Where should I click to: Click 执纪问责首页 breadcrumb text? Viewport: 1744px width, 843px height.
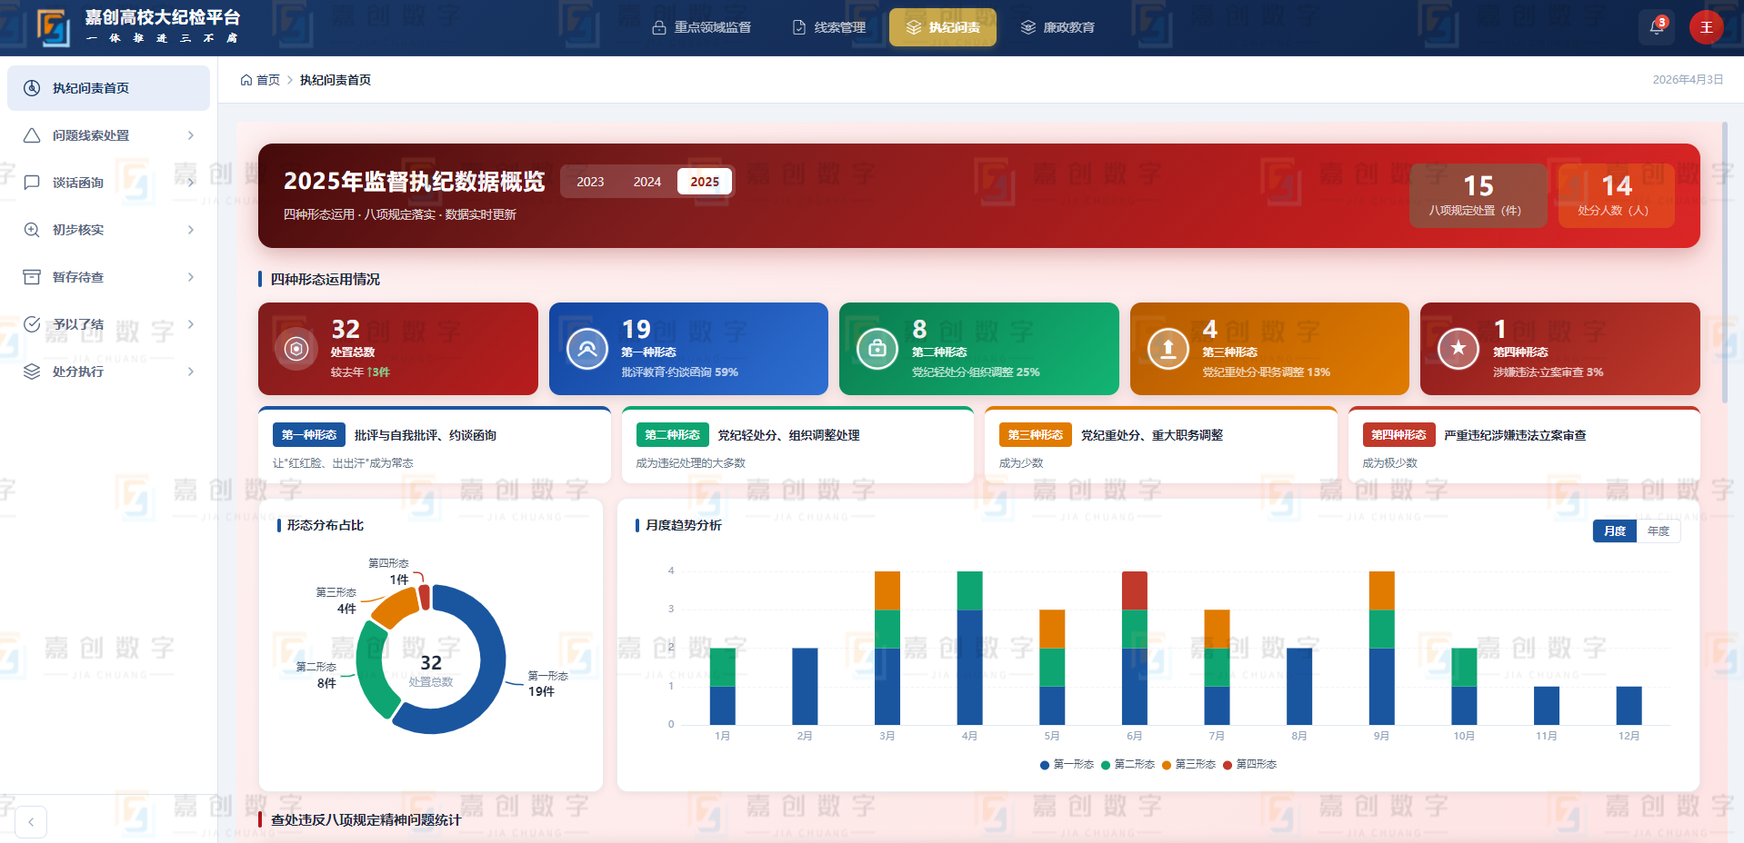point(336,80)
